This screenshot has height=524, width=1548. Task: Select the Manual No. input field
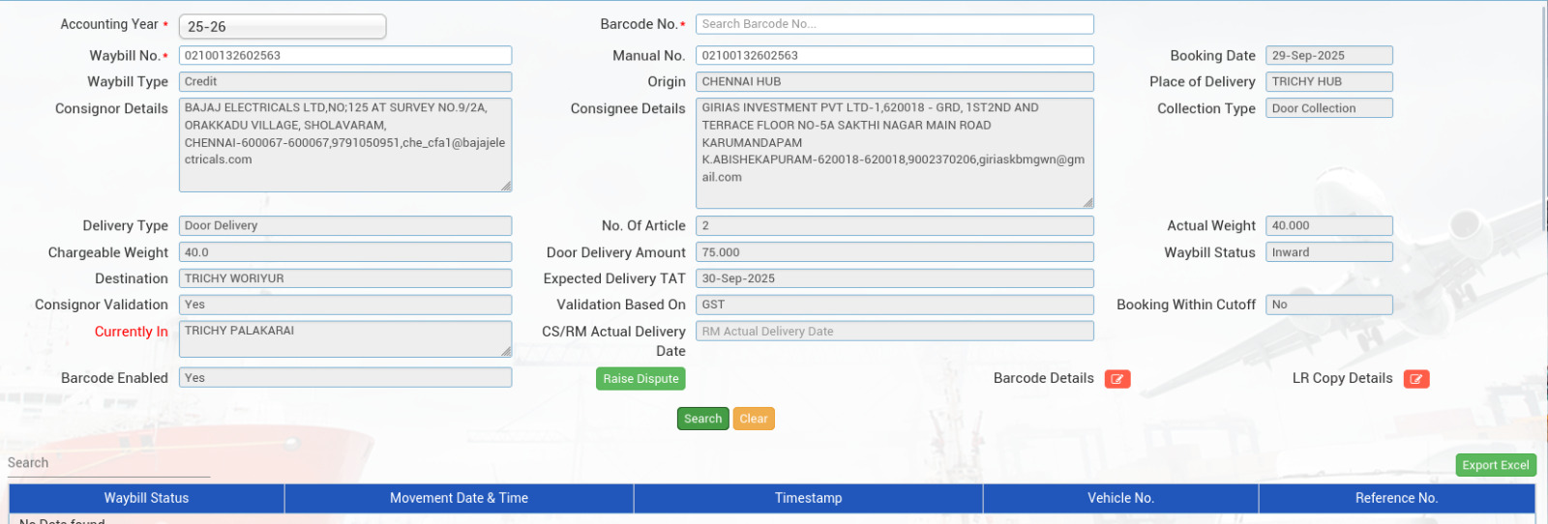pyautogui.click(x=894, y=56)
